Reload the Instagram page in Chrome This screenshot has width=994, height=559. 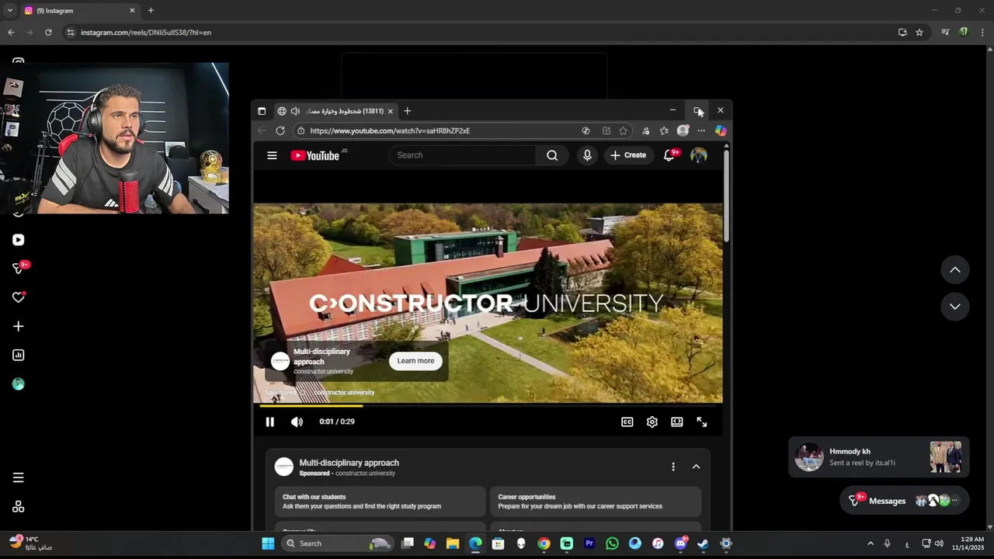pos(48,33)
